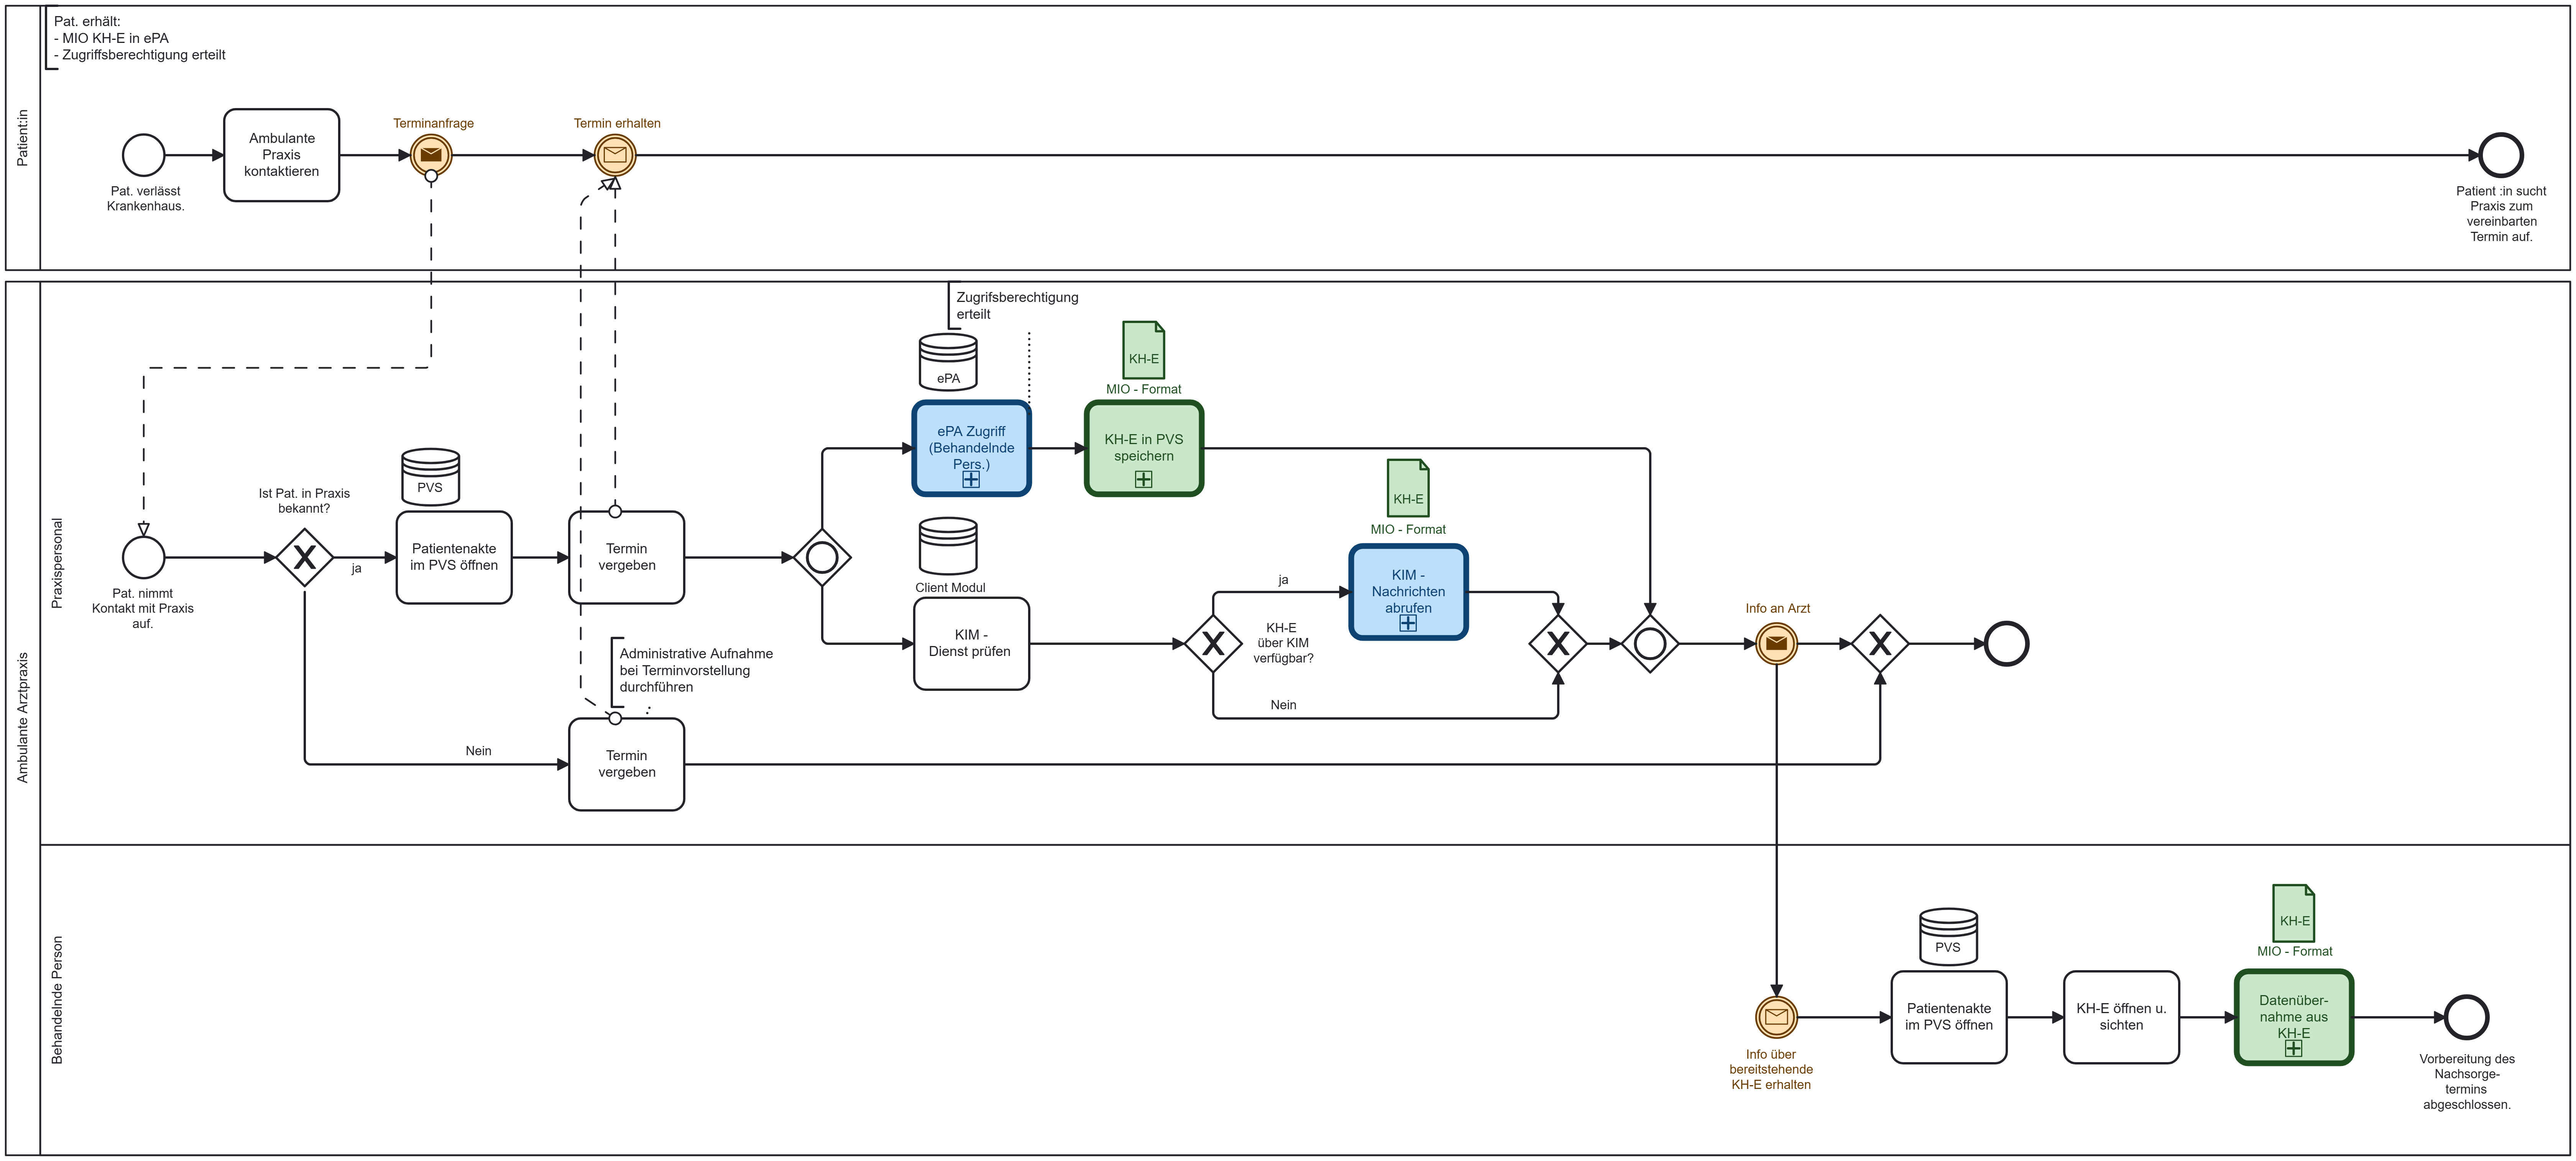
Task: Select the 'Ambulante Praxis kontaktieren' task
Action: 282,155
